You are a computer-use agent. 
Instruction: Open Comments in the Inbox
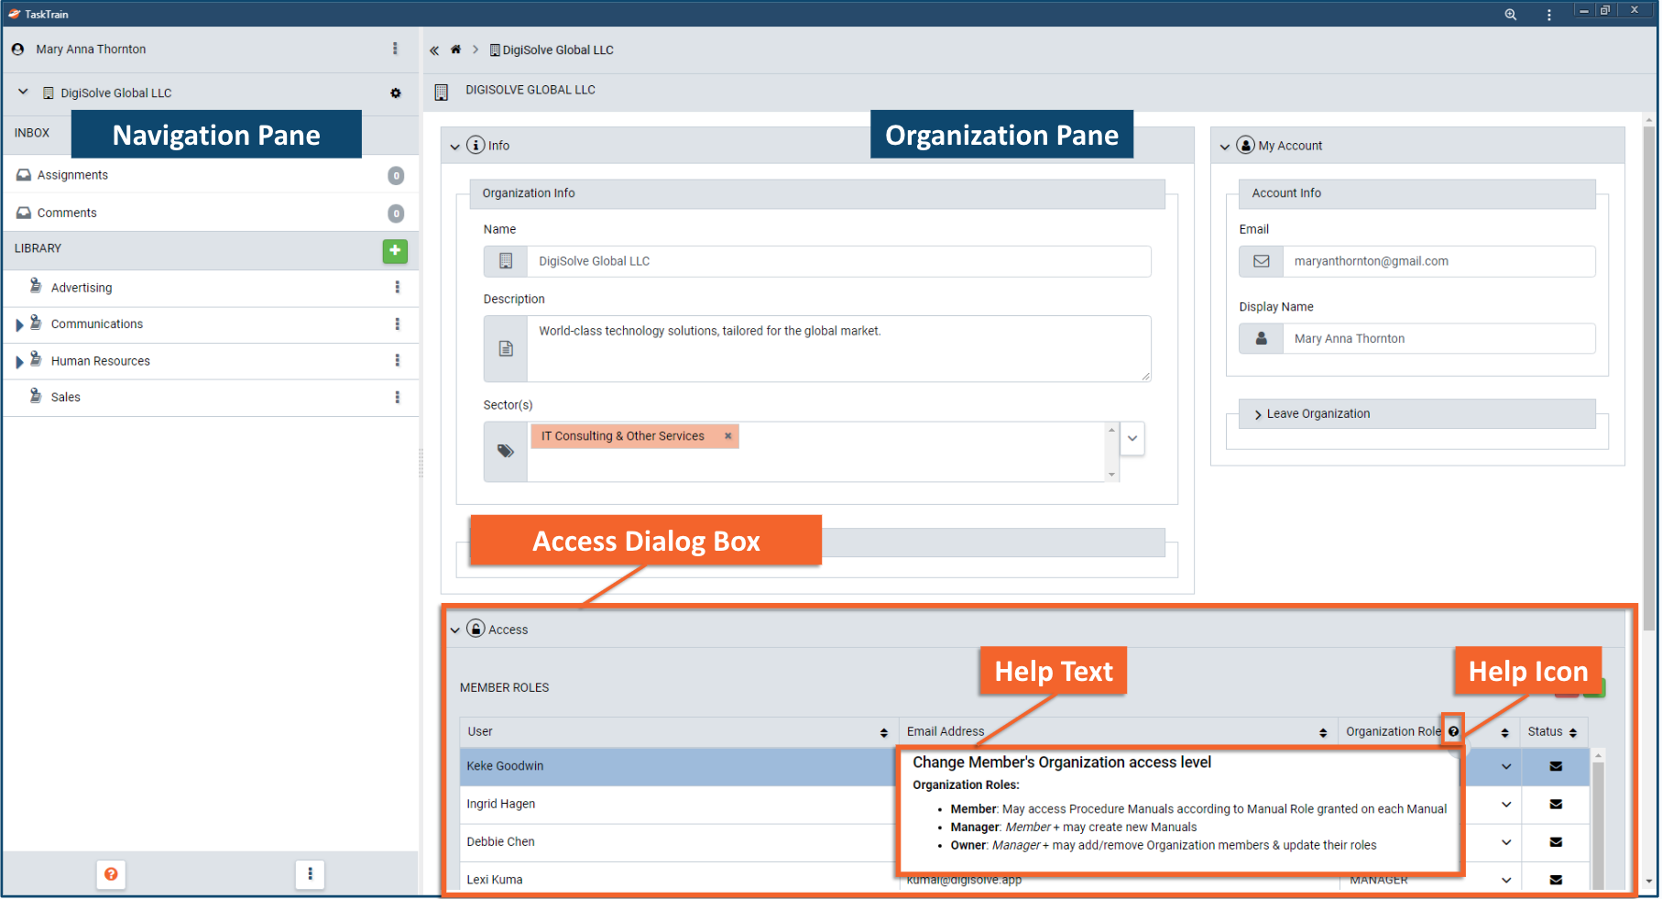67,213
